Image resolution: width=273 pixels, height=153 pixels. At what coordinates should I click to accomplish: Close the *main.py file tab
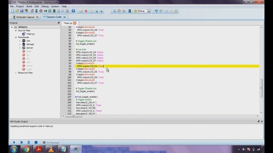coord(75,23)
